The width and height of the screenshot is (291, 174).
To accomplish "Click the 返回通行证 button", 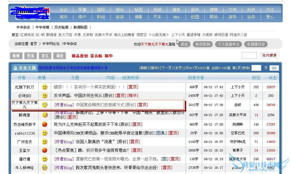I will click(x=256, y=44).
